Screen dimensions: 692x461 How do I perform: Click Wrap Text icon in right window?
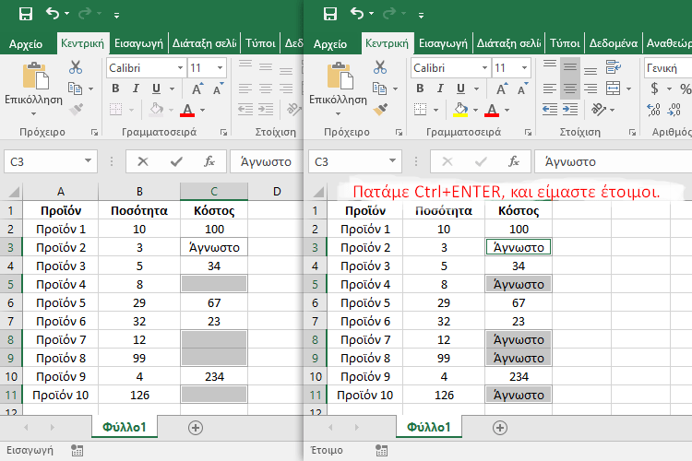click(614, 67)
